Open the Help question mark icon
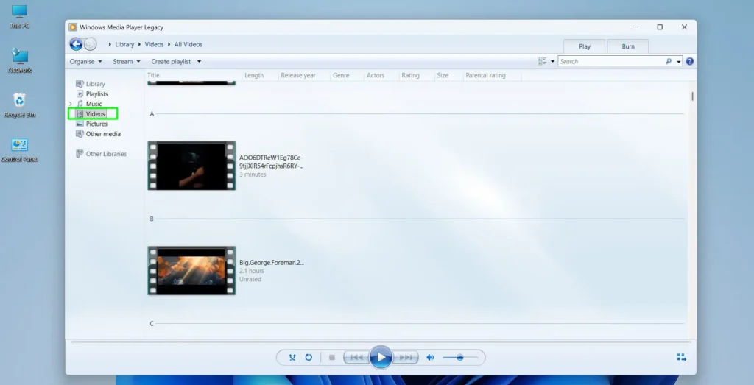 click(x=690, y=62)
